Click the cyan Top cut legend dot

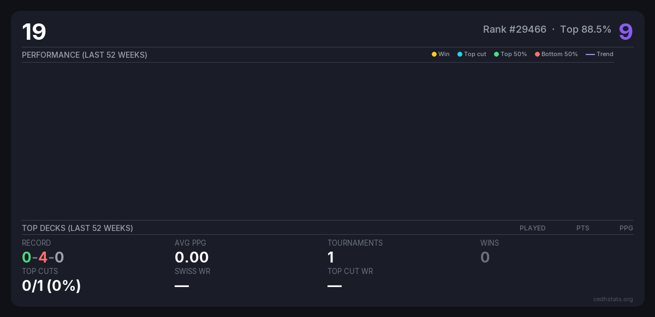click(x=460, y=54)
